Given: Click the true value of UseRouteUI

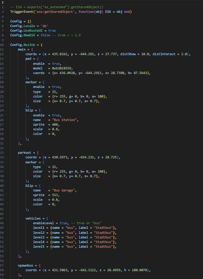Looking at the screenshot, I should point(52,31).
